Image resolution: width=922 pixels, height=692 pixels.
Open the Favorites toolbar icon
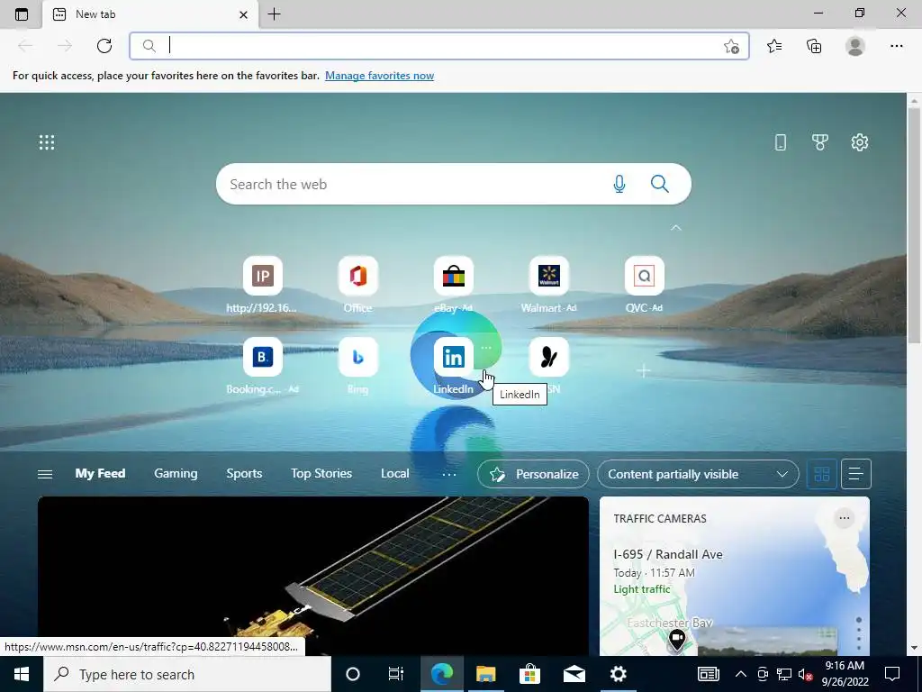pyautogui.click(x=774, y=46)
